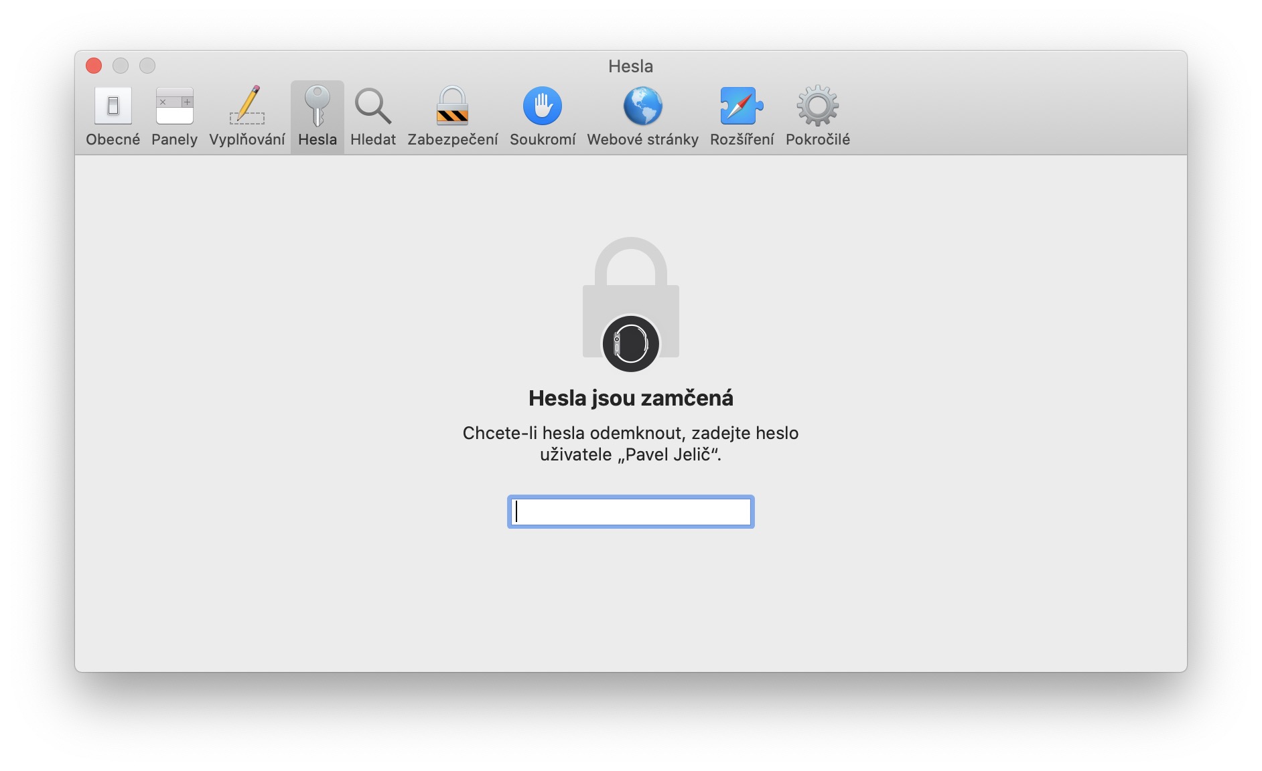Click the 'Hesla jsou zamčená' heading
This screenshot has width=1262, height=771.
(631, 398)
